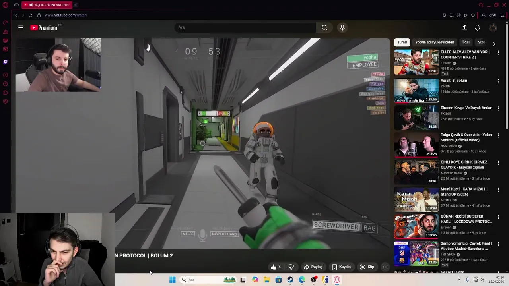Open the YouTube notifications bell

coord(478,27)
